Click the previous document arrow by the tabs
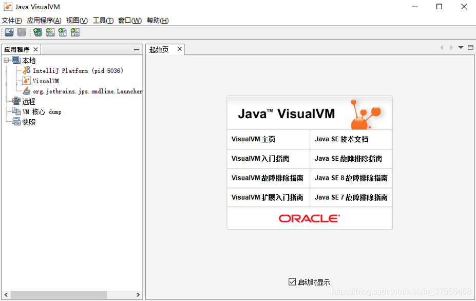This screenshot has width=476, height=301. coord(442,47)
